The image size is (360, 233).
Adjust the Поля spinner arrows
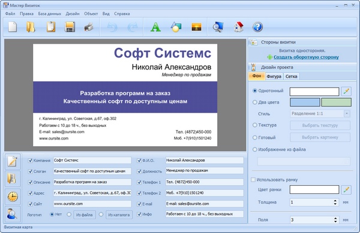tap(335, 220)
